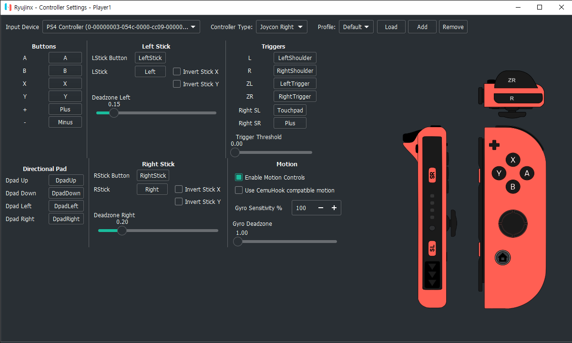The image size is (572, 343).
Task: Click the plus symbol on Joycon image
Action: click(495, 144)
